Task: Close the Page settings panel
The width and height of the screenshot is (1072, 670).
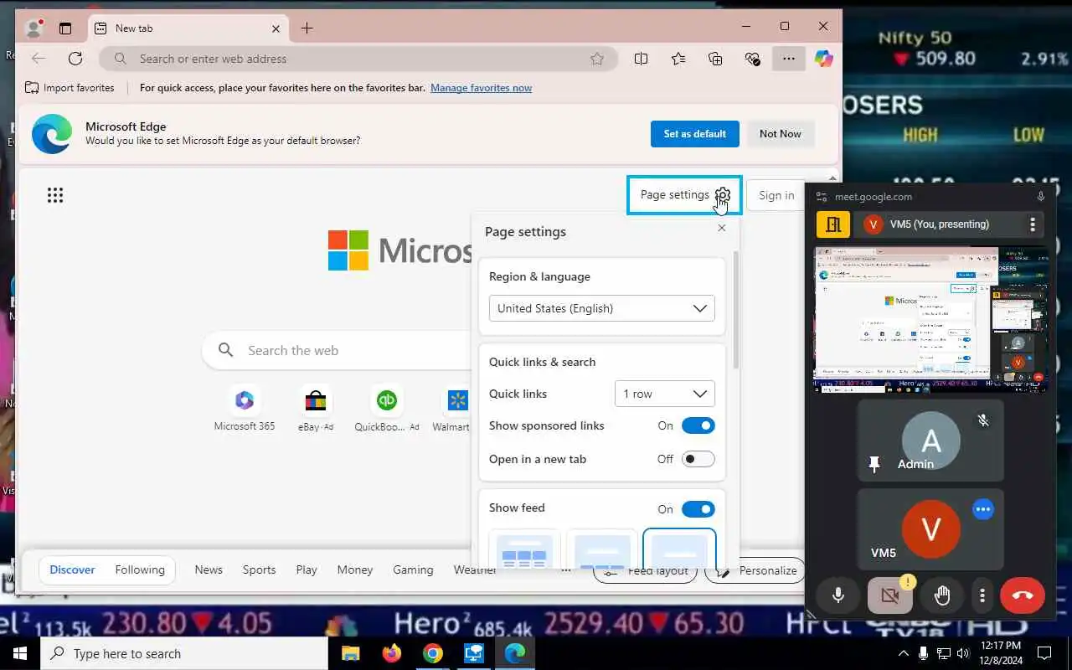Action: pos(722,228)
